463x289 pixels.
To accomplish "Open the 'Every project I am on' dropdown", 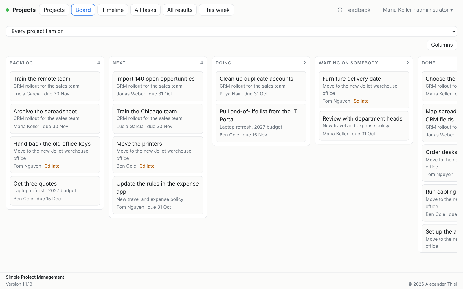I will [x=231, y=31].
